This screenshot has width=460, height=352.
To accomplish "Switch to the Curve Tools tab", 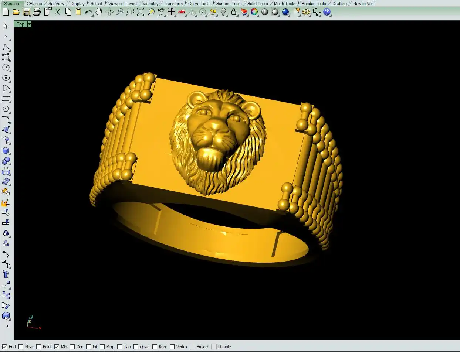I will coord(199,3).
